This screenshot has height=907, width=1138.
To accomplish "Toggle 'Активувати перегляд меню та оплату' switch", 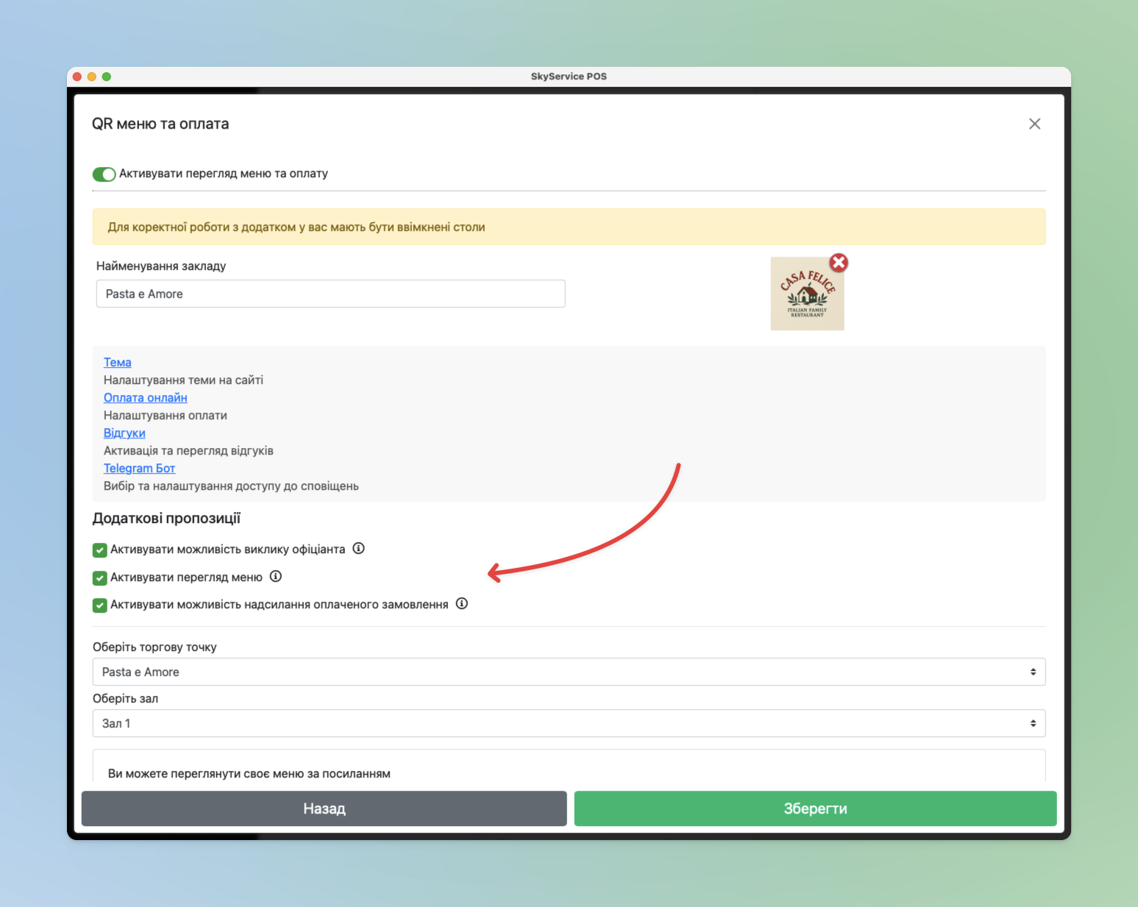I will click(104, 174).
